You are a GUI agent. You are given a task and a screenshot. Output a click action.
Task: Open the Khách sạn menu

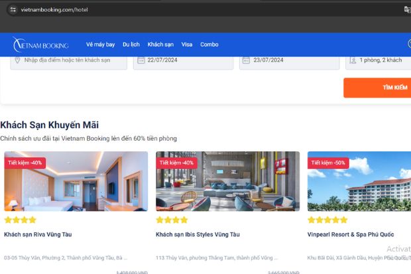point(160,44)
